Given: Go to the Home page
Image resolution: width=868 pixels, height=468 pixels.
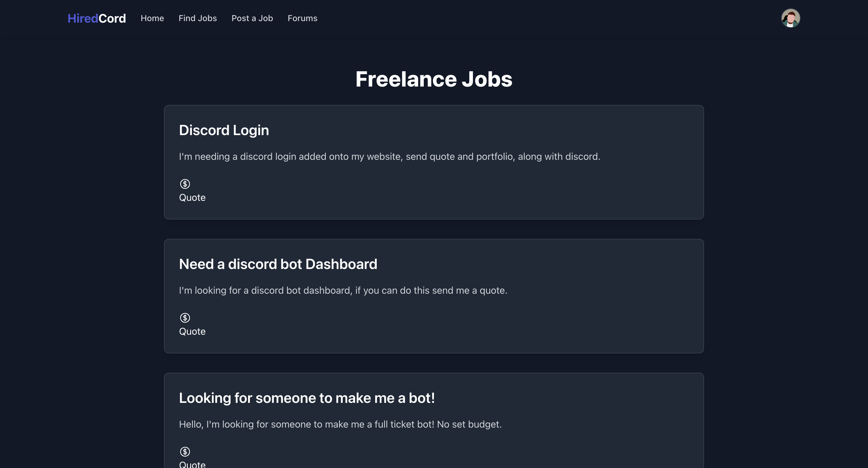Looking at the screenshot, I should 152,18.
